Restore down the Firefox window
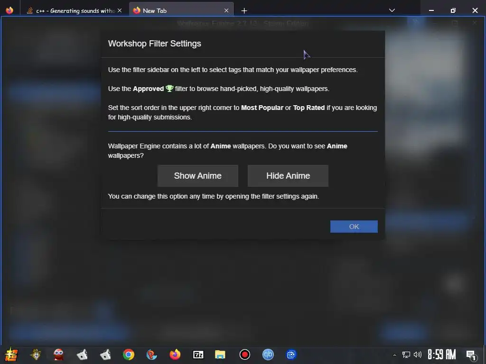Screen dimensions: 486x364 pyautogui.click(x=453, y=10)
